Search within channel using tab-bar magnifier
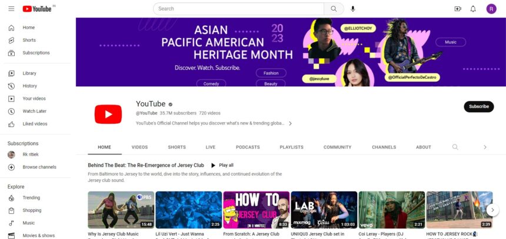This screenshot has width=506, height=239. (455, 147)
